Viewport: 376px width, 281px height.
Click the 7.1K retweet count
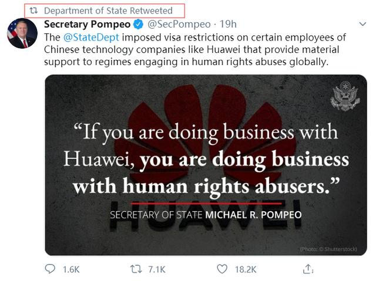click(x=156, y=269)
